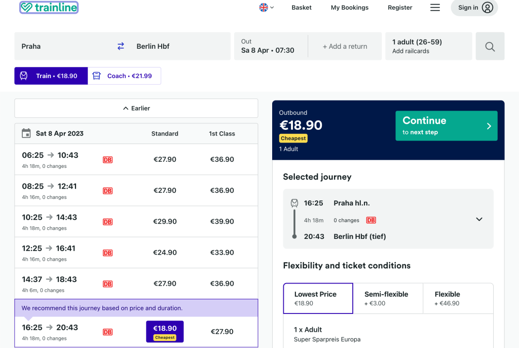Screen dimensions: 519x348
Task: Open My Bookings link
Action: [349, 8]
